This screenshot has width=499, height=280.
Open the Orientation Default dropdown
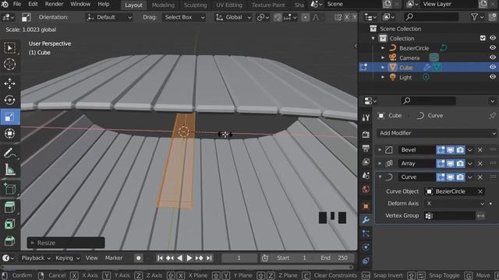[x=109, y=17]
